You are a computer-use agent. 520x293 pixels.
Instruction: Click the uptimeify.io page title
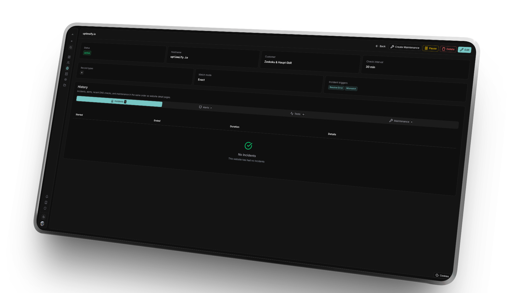click(89, 34)
